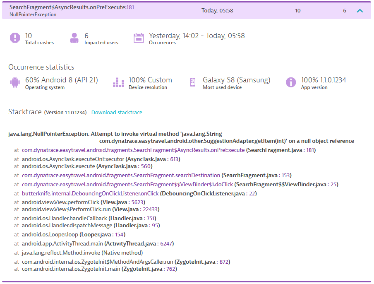Click the '(Version 1.1.0.1234)' stacktrace label

coord(65,113)
